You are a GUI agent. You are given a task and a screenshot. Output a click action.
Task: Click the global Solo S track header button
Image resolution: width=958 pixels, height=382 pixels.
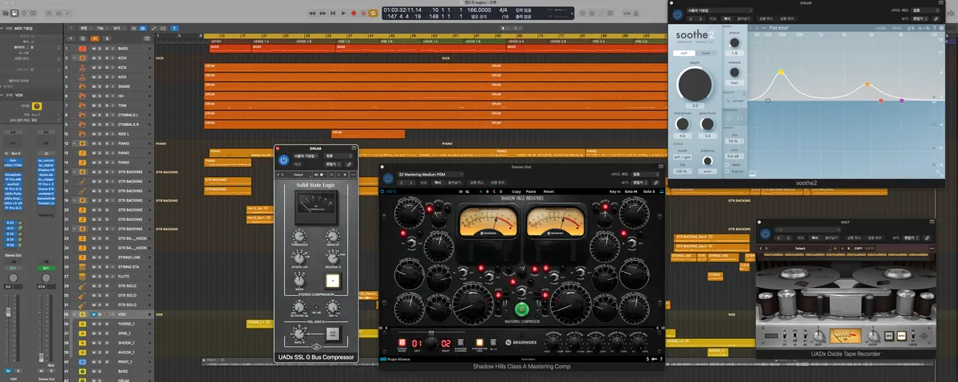click(x=107, y=38)
